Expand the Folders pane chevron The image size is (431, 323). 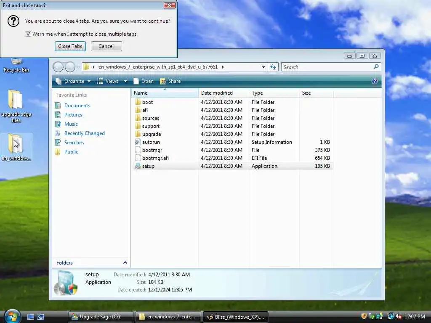(125, 262)
